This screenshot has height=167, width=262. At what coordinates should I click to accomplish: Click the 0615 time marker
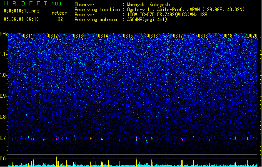pos(128,36)
